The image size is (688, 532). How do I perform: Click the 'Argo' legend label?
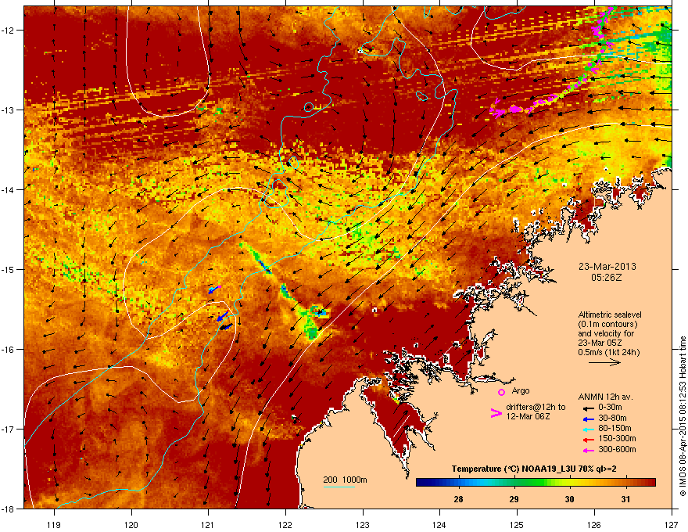pos(521,390)
